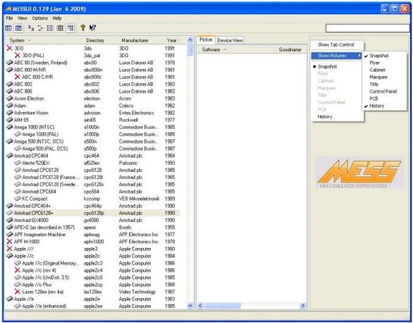Click the chip icon beside Amstrad GX4000

point(10,220)
